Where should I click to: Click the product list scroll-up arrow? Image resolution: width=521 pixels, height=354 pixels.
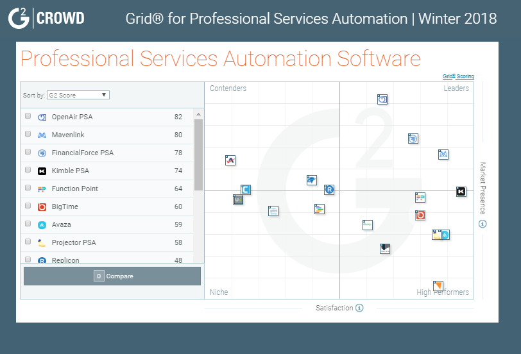(198, 114)
